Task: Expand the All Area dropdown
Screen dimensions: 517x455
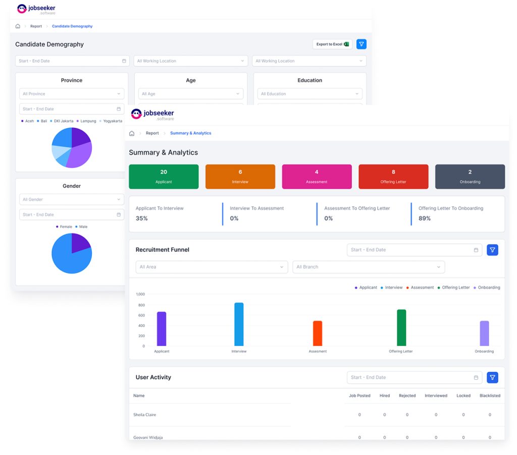Action: coord(212,267)
